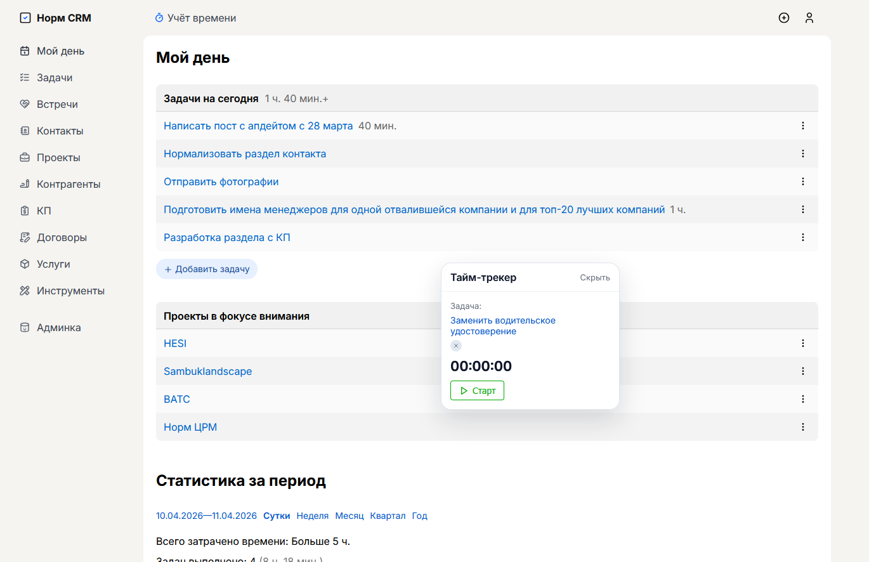Viewport: 869px width, 562px height.
Task: Open Договоры section in the sidebar
Action: click(62, 237)
